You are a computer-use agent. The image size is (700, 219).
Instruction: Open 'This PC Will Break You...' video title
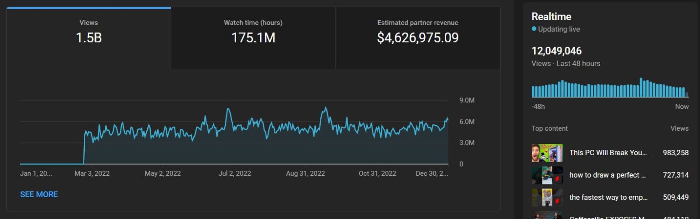[x=608, y=153]
